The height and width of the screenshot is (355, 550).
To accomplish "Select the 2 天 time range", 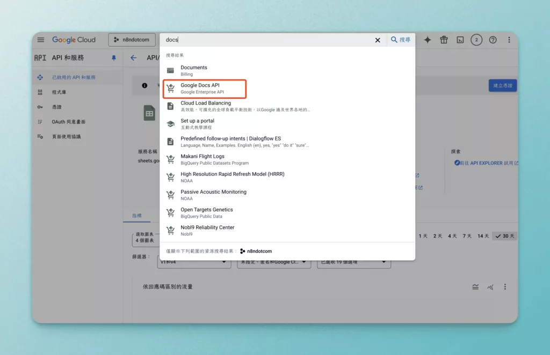I will pos(437,236).
